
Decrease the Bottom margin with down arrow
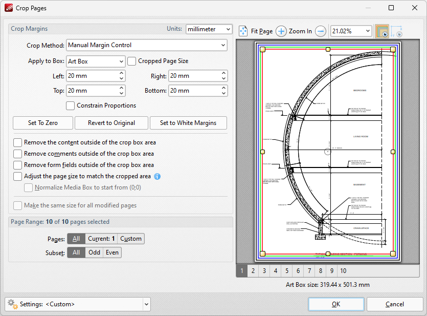click(223, 93)
